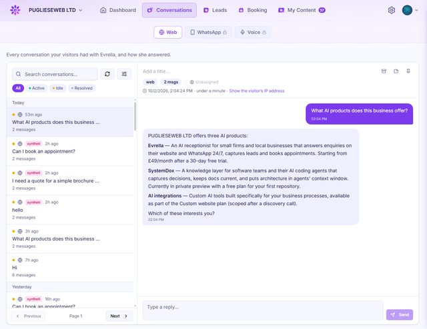Click the 2 msgs badge
The height and width of the screenshot is (329, 427).
tap(171, 82)
